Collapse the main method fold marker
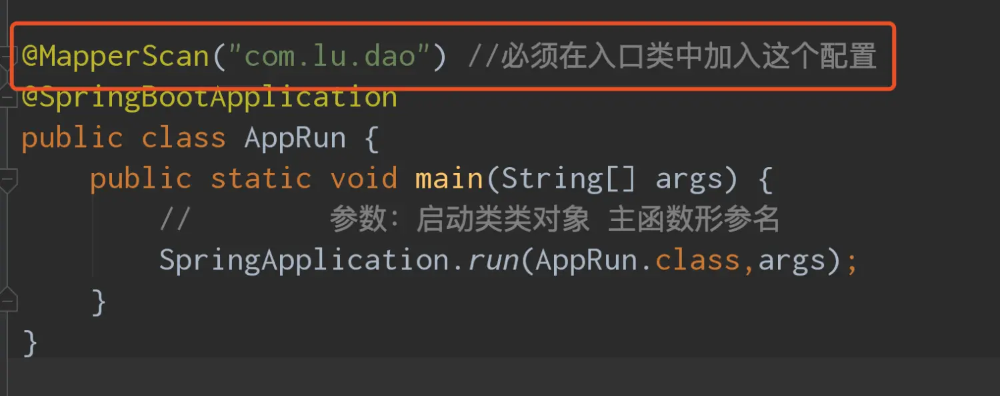This screenshot has width=1000, height=396. click(8, 180)
